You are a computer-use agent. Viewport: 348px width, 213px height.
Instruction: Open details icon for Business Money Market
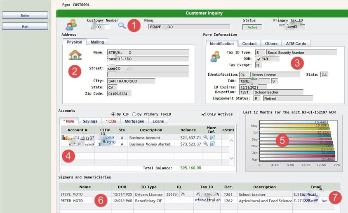point(212,144)
